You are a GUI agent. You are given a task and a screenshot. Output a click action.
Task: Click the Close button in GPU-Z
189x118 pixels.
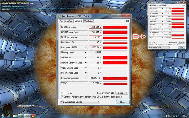tap(122, 102)
